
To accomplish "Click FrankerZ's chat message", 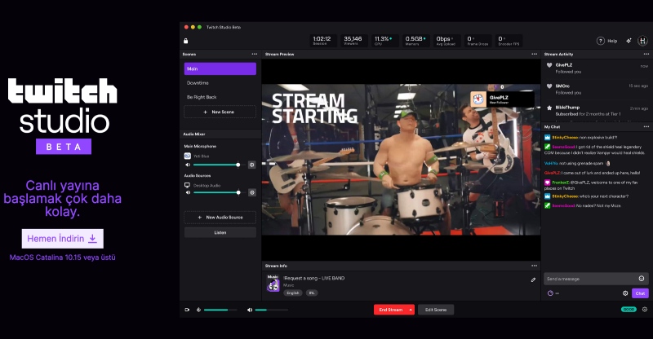I will coord(592,186).
